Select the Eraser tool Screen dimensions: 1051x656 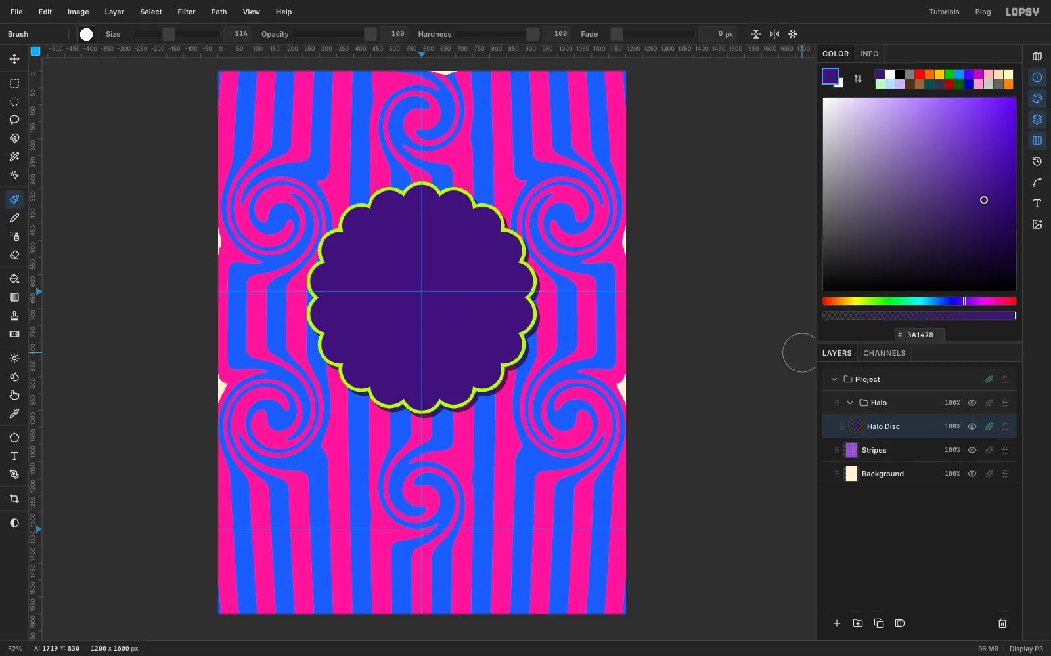point(14,255)
